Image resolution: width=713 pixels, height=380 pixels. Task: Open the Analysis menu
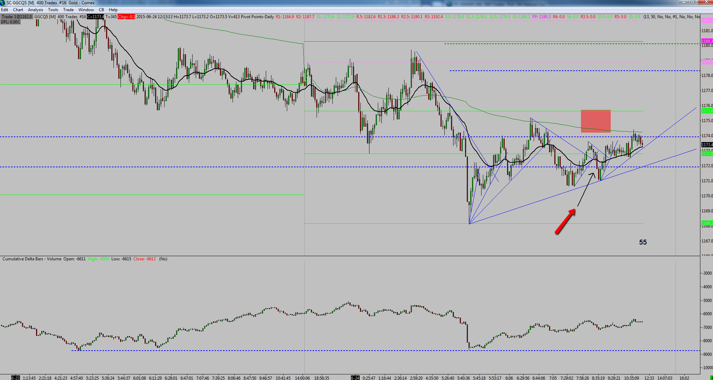pyautogui.click(x=35, y=10)
